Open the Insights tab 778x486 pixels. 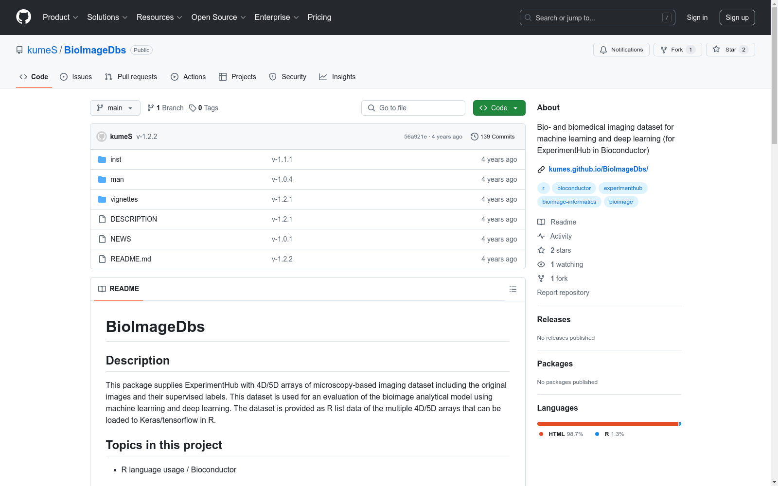coord(337,77)
